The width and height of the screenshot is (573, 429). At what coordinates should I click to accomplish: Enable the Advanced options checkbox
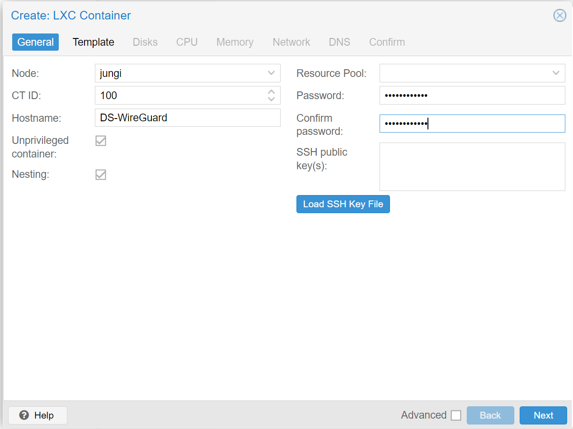pos(456,415)
